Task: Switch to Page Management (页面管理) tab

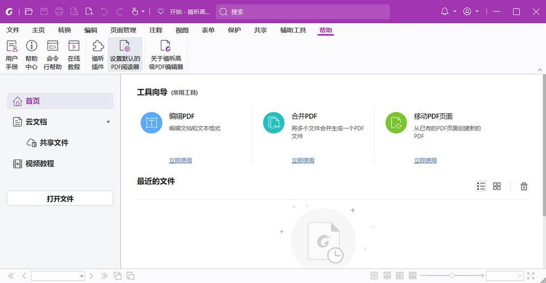Action: (123, 31)
